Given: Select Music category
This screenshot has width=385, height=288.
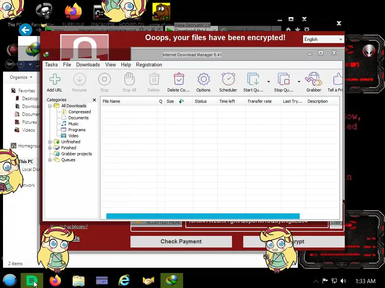Looking at the screenshot, I should pos(73,124).
